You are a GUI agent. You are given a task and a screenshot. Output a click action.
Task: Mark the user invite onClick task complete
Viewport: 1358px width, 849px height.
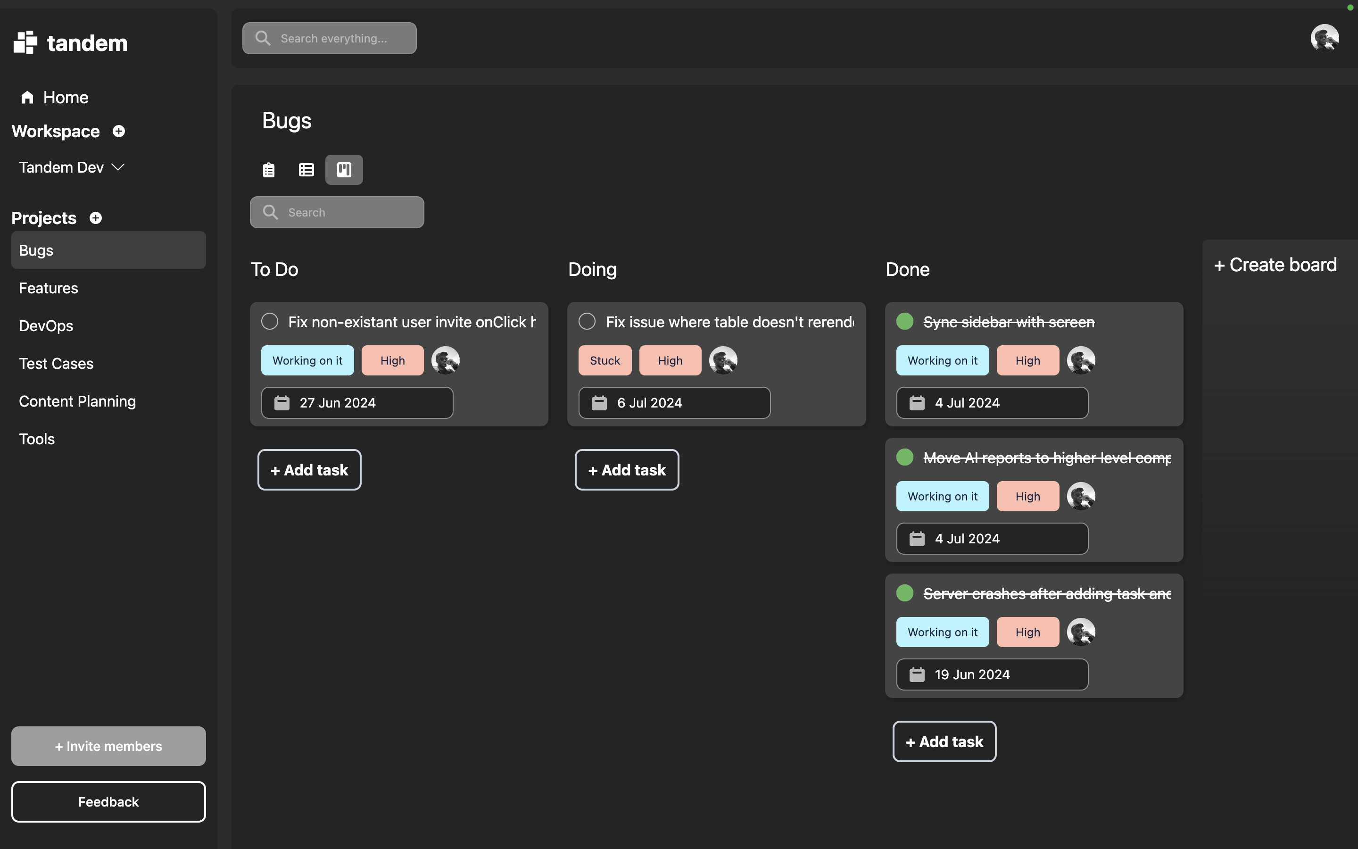[270, 322]
